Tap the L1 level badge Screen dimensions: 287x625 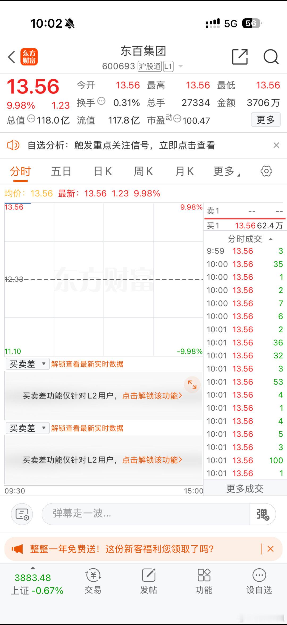(168, 66)
